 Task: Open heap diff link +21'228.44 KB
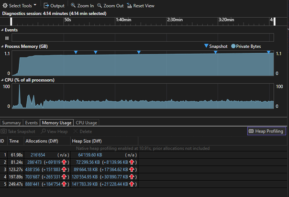115,184
